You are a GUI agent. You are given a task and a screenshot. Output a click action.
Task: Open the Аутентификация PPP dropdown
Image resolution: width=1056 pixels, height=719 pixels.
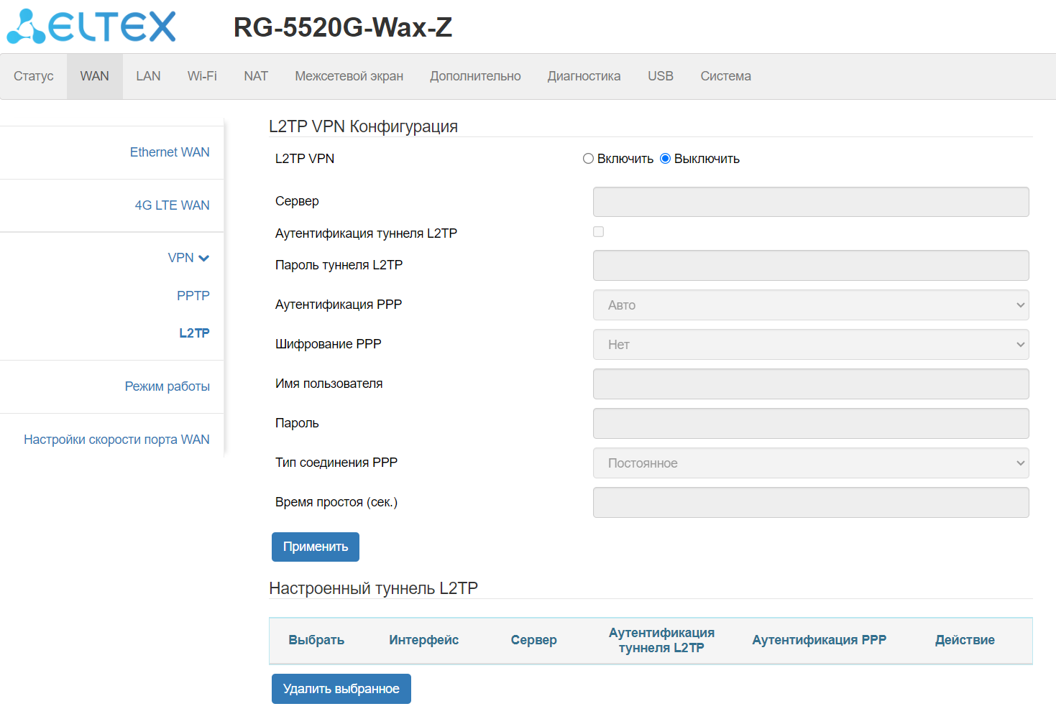tap(810, 305)
